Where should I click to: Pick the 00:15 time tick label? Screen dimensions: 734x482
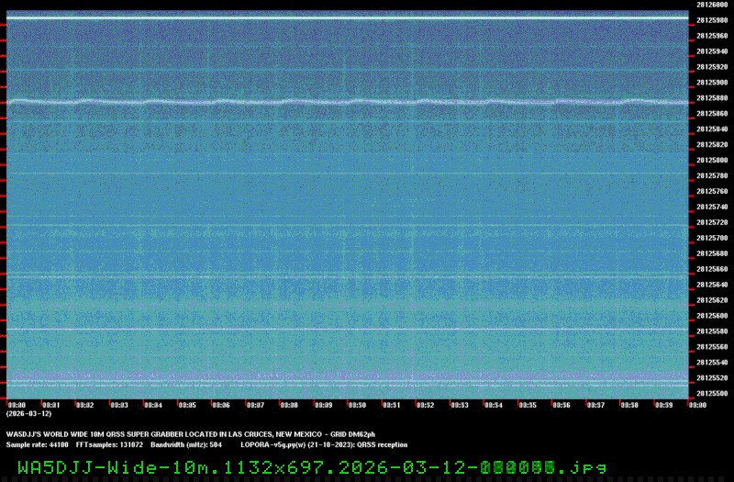tap(527, 405)
